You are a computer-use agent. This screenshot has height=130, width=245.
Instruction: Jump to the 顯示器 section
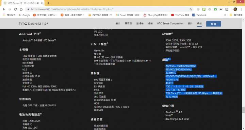pyautogui.click(x=128, y=23)
